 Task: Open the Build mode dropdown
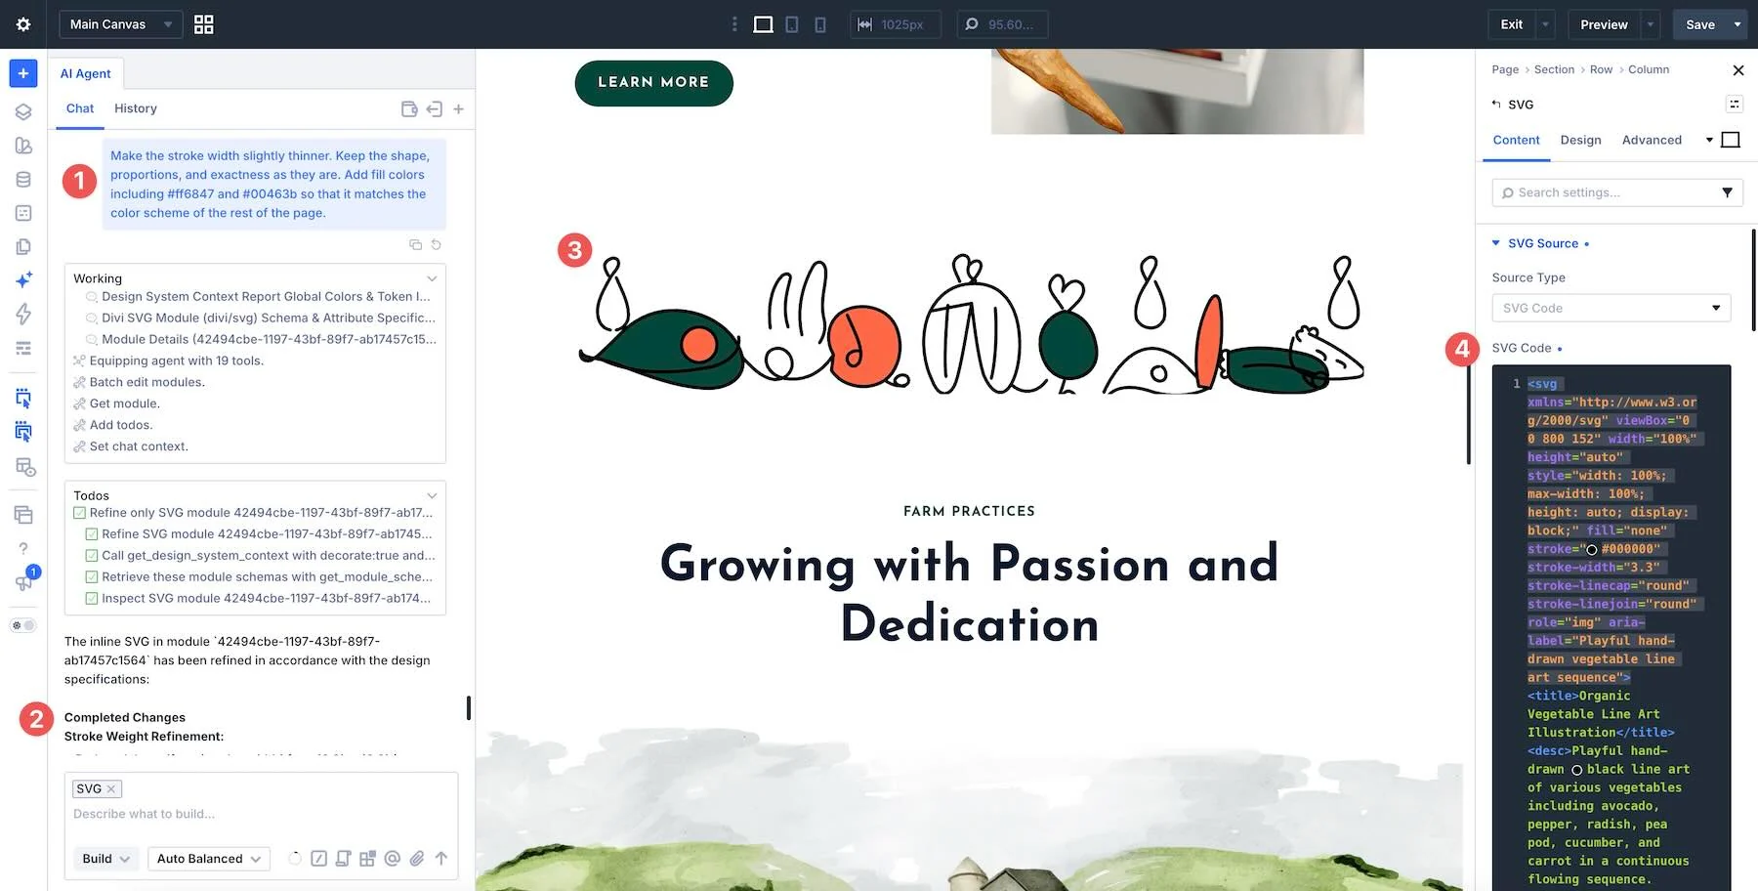105,859
